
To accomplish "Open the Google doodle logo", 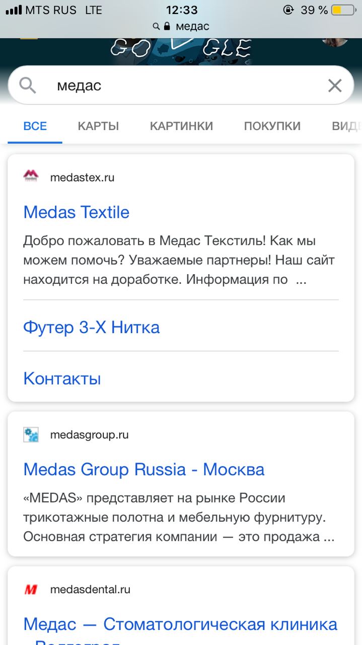I will click(x=181, y=49).
